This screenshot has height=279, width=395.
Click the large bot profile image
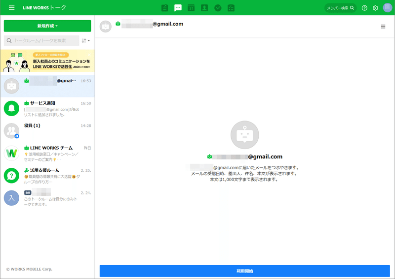point(244,135)
